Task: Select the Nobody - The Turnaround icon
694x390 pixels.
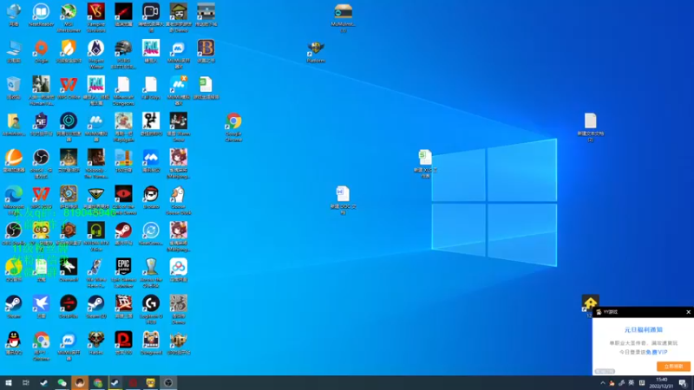Action: (x=96, y=164)
